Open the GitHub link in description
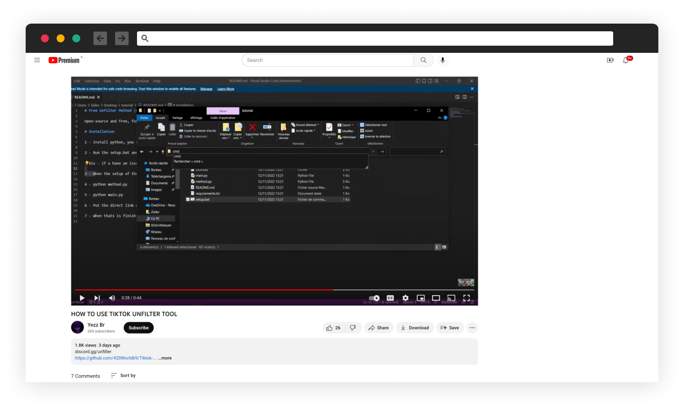 coord(115,358)
